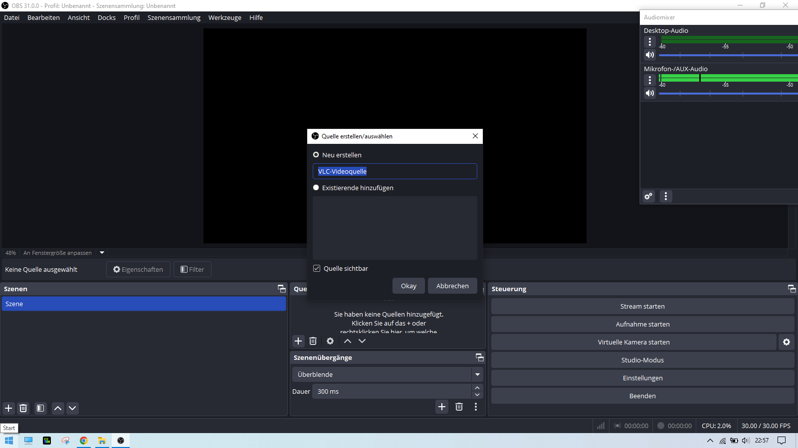Remove the transition with the Szenenübergänge trash icon
Image resolution: width=798 pixels, height=448 pixels.
pos(459,407)
